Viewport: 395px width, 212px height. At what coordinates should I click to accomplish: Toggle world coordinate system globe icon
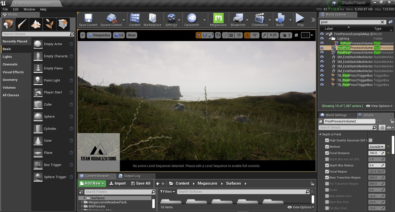[219, 35]
